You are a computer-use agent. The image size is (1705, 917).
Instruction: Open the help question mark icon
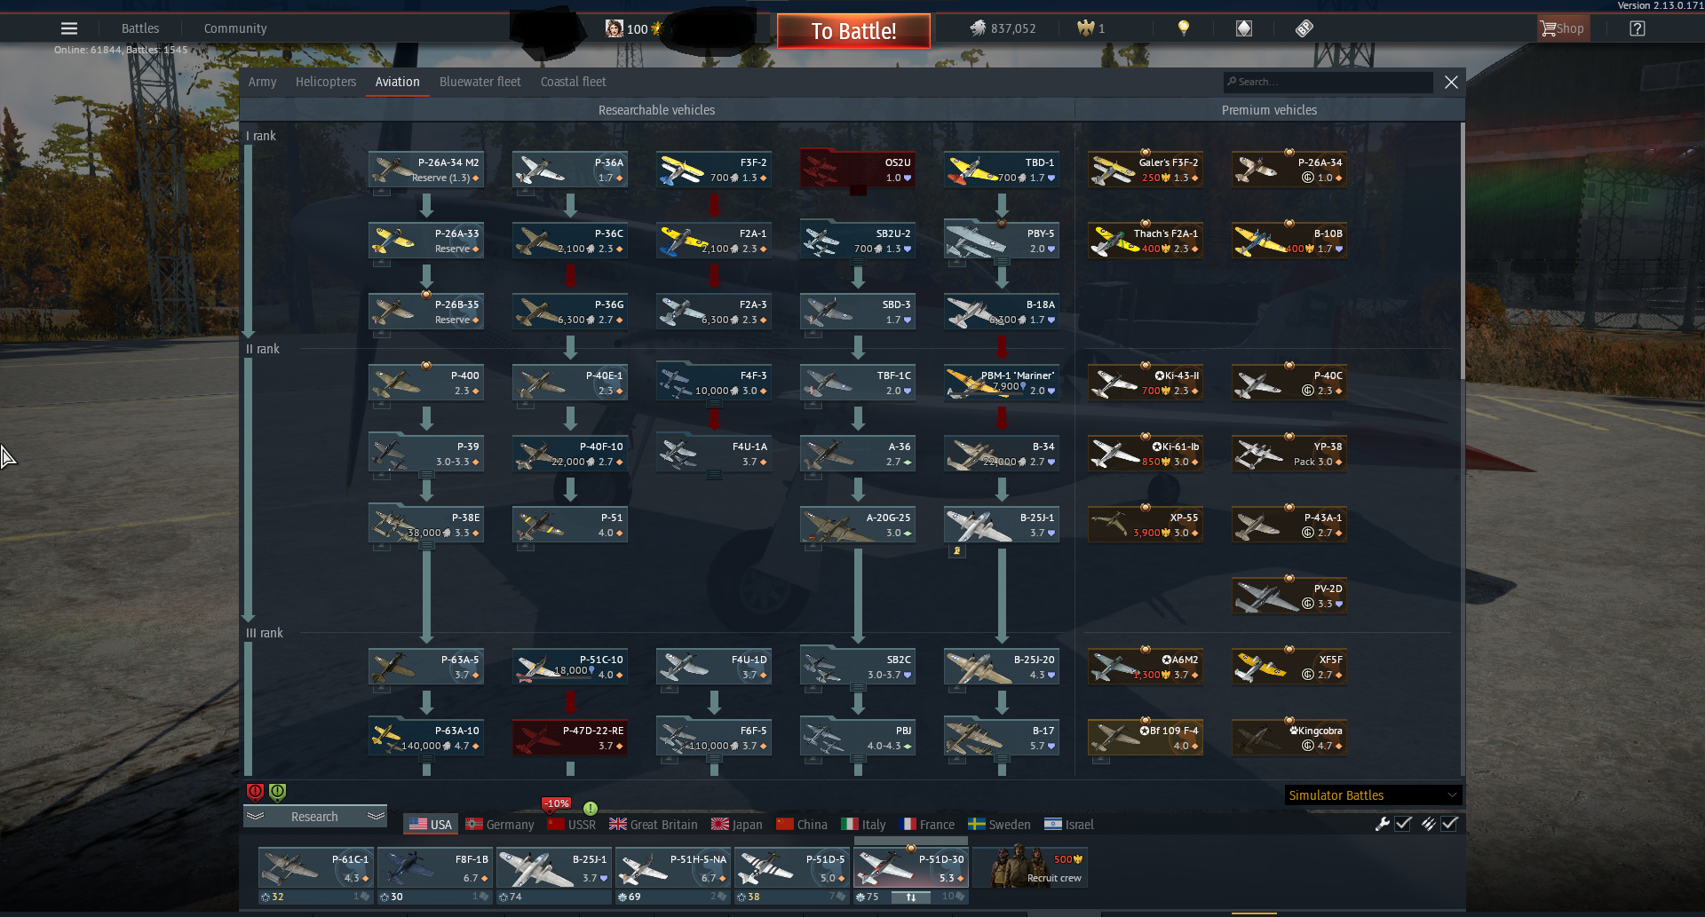click(1638, 28)
